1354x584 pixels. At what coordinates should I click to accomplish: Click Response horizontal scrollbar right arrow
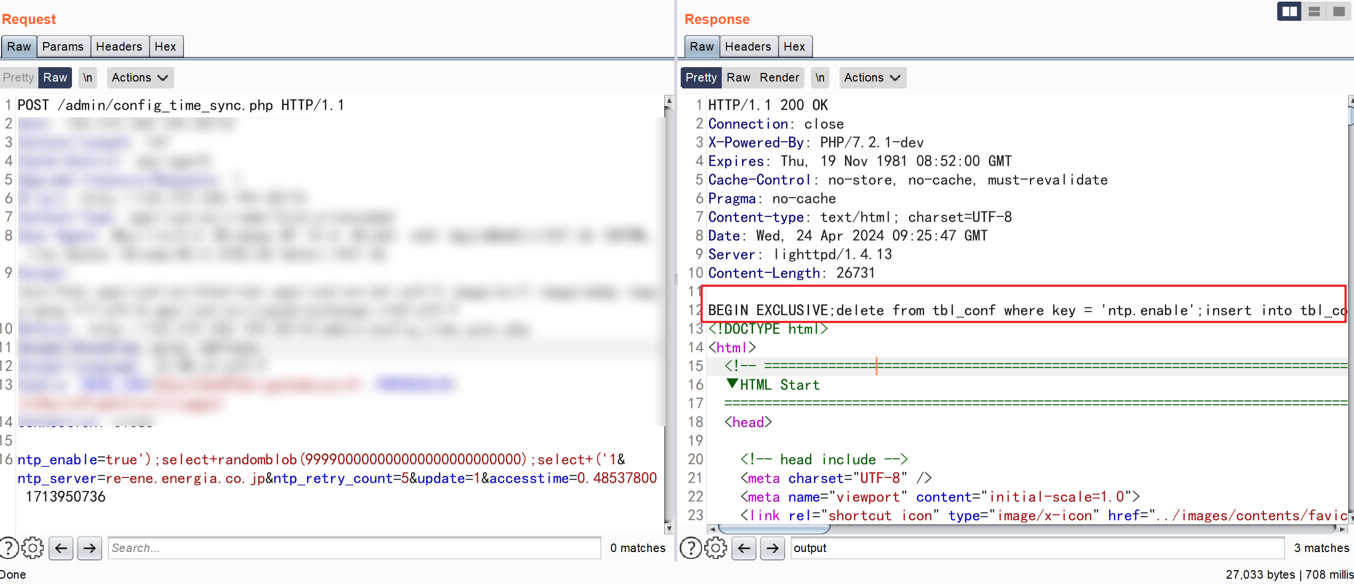tap(1342, 529)
